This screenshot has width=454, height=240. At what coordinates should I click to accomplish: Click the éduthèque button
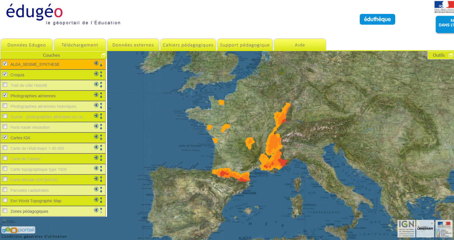coord(377,19)
